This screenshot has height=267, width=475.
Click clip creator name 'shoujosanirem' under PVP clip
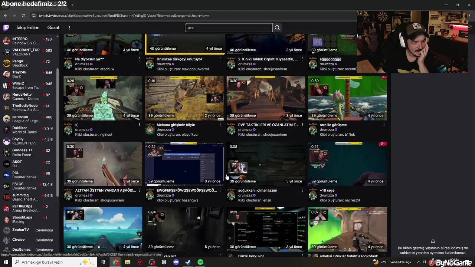275,135
